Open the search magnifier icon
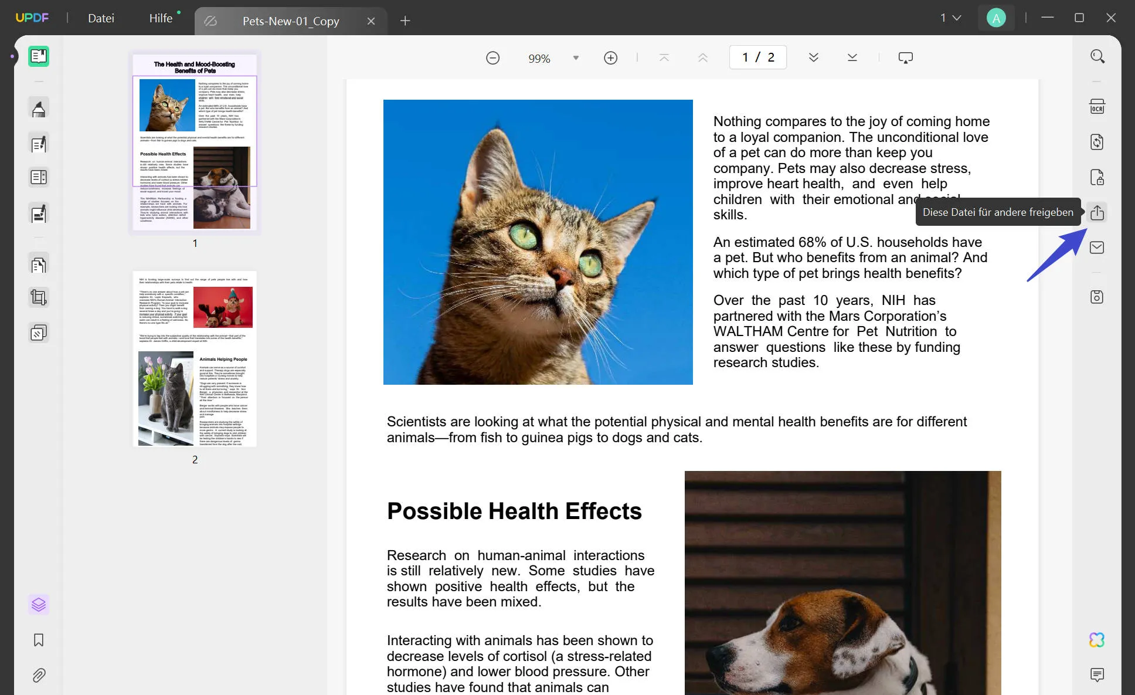1135x695 pixels. (1097, 56)
